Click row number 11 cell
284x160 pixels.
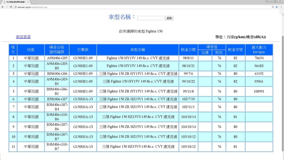(x=13, y=147)
